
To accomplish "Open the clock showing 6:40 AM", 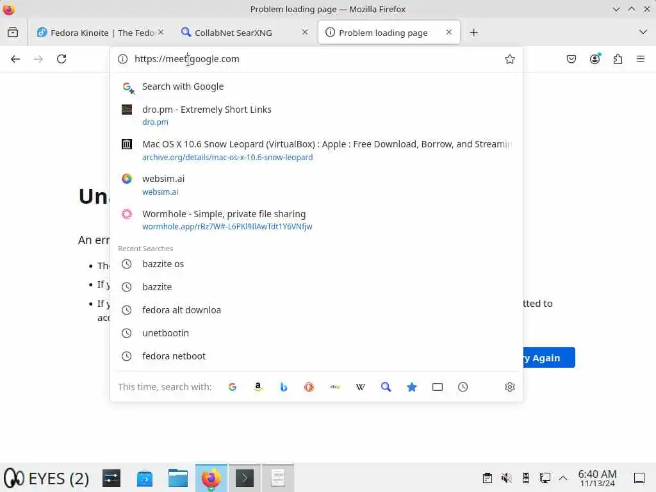I will pos(598,478).
